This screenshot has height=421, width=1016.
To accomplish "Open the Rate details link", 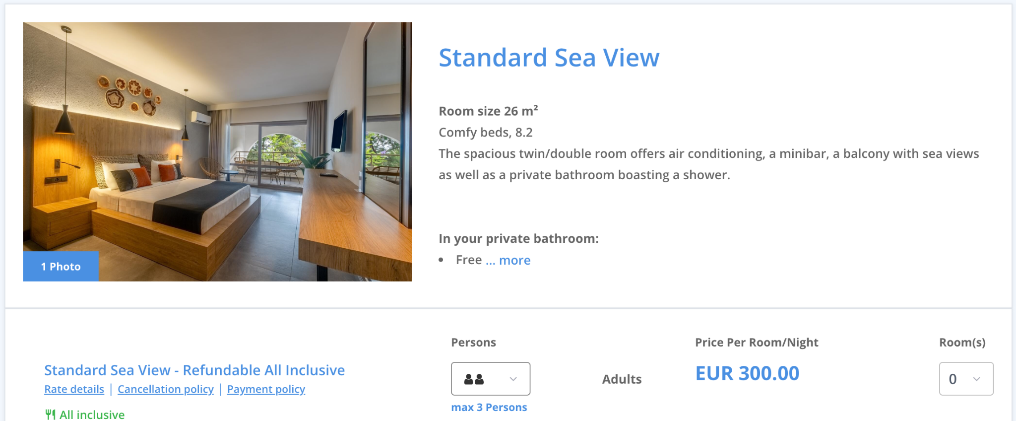I will [74, 389].
